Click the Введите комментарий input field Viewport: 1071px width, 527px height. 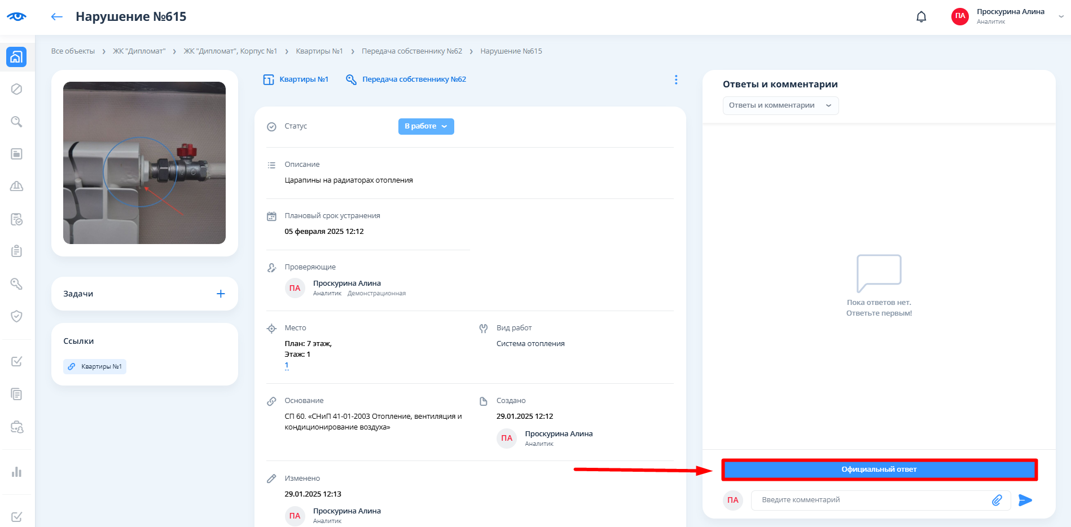coord(869,500)
